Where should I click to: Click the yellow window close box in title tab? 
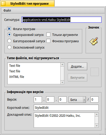pyautogui.click(x=3, y=3)
